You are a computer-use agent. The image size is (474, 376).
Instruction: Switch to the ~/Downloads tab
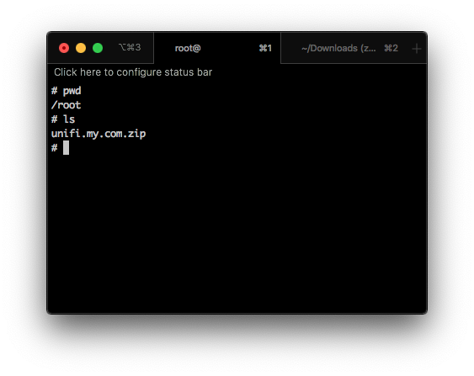[344, 48]
